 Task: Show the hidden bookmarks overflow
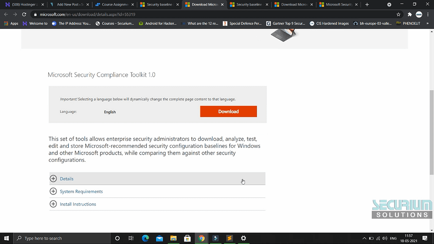427,24
